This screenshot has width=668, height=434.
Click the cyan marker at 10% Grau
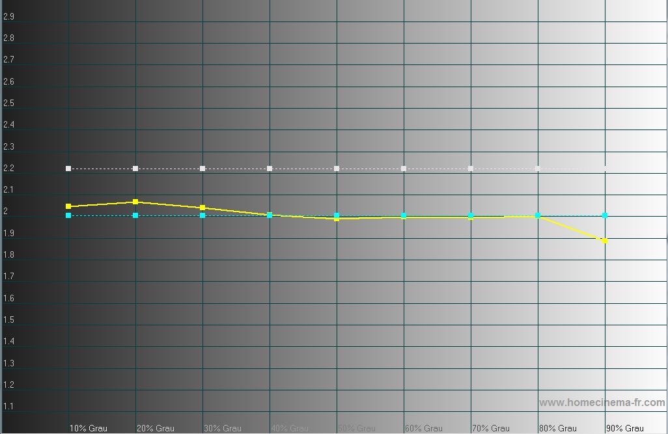68,215
